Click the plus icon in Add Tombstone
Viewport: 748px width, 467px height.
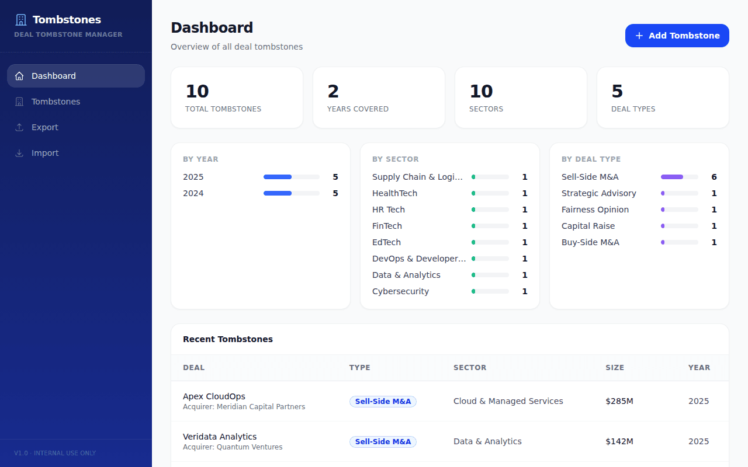click(x=639, y=36)
